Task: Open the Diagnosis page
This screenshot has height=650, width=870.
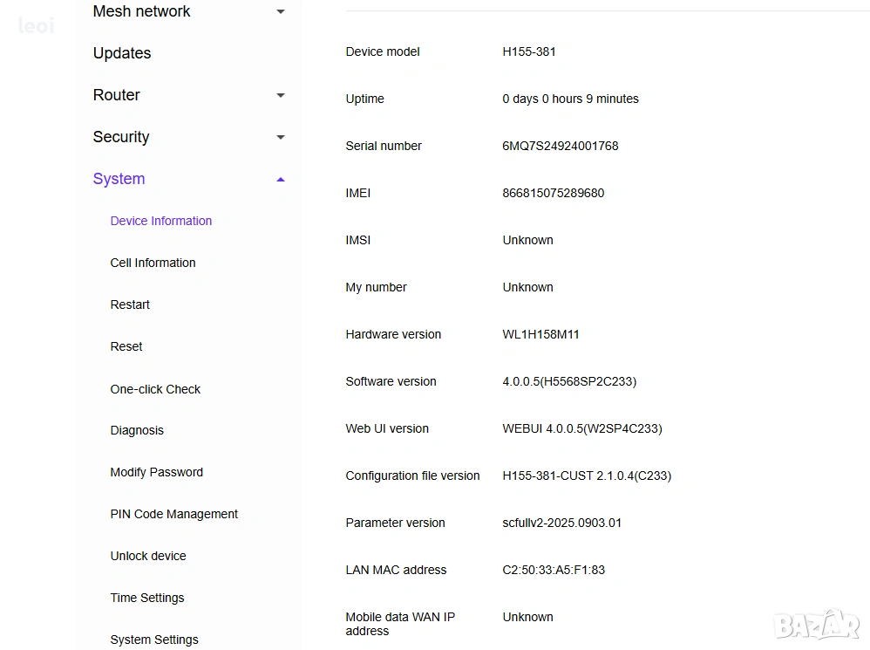Action: [137, 430]
